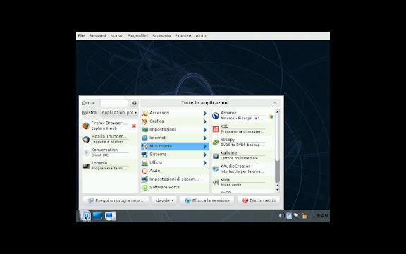The image size is (406, 254).
Task: Open the Internet category
Action: coord(175,138)
